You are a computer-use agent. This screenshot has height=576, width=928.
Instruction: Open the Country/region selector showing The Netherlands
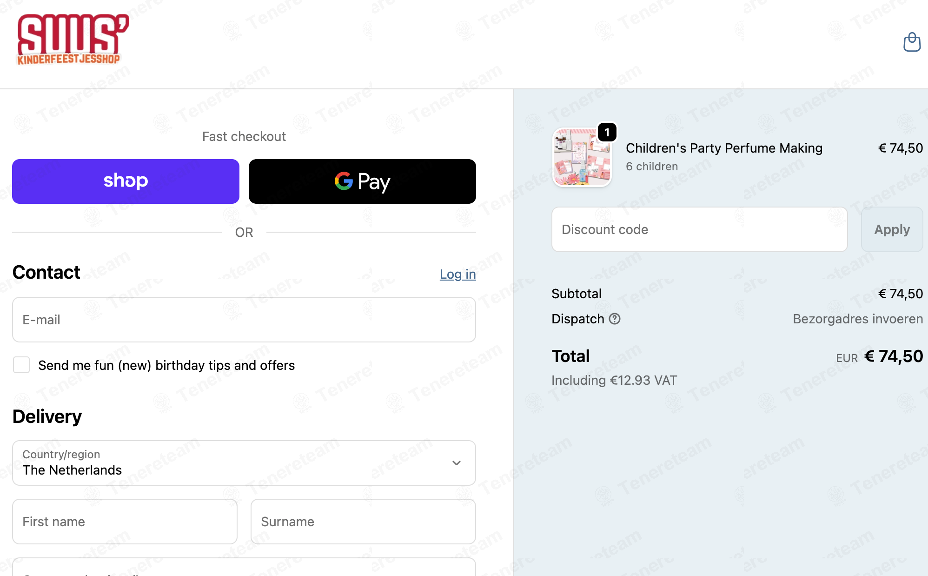tap(244, 463)
